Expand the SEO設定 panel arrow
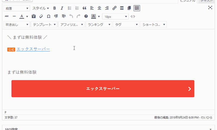This screenshot has width=217, height=130. [x=210, y=129]
